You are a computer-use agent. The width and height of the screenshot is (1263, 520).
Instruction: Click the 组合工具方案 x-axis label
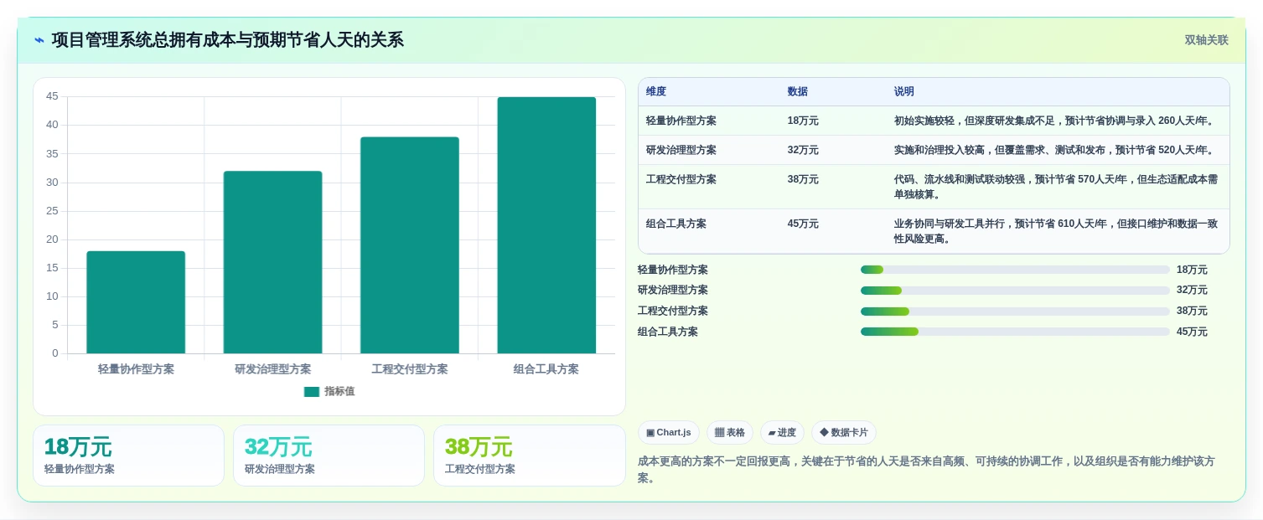click(546, 369)
